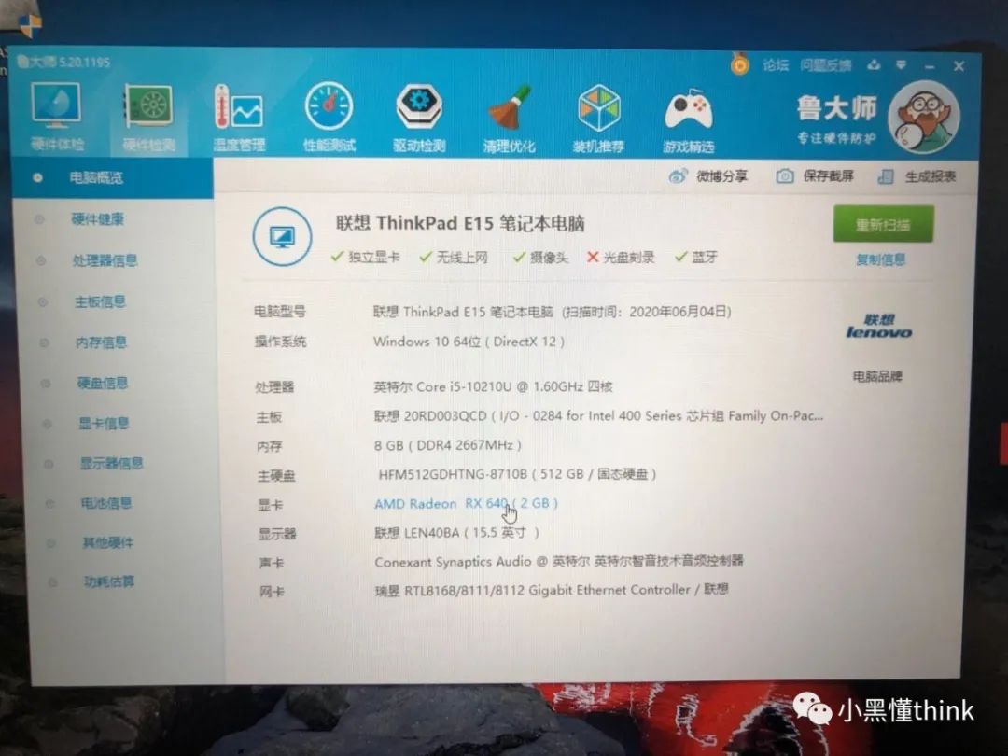
Task: Click 生成报表 generate report
Action: [x=917, y=176]
